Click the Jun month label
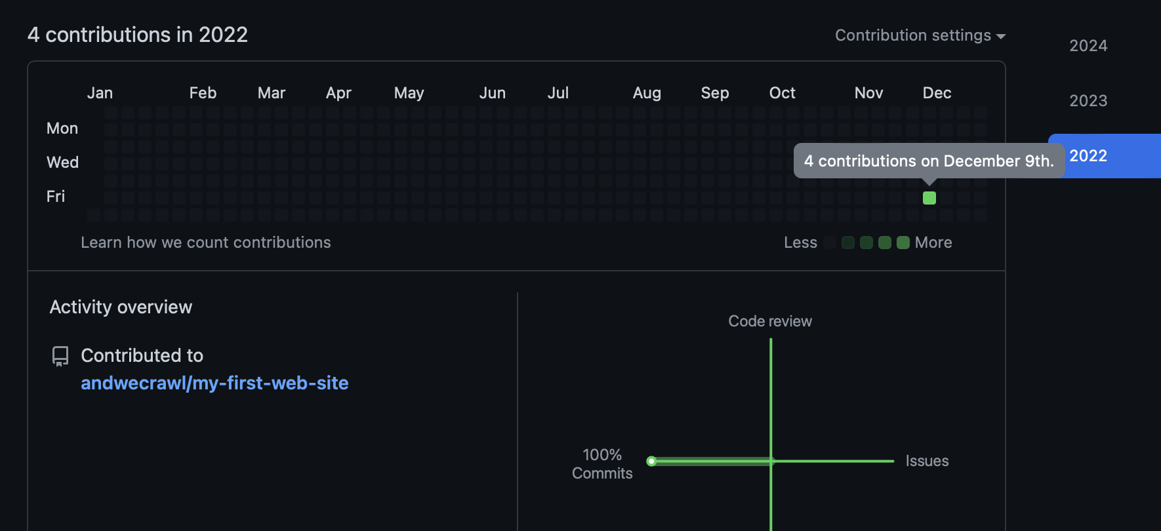Screen dimensions: 1161x531 (x=492, y=93)
